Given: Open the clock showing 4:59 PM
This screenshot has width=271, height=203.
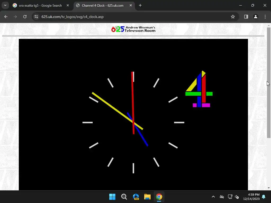Looking at the screenshot, I should coord(251,197).
